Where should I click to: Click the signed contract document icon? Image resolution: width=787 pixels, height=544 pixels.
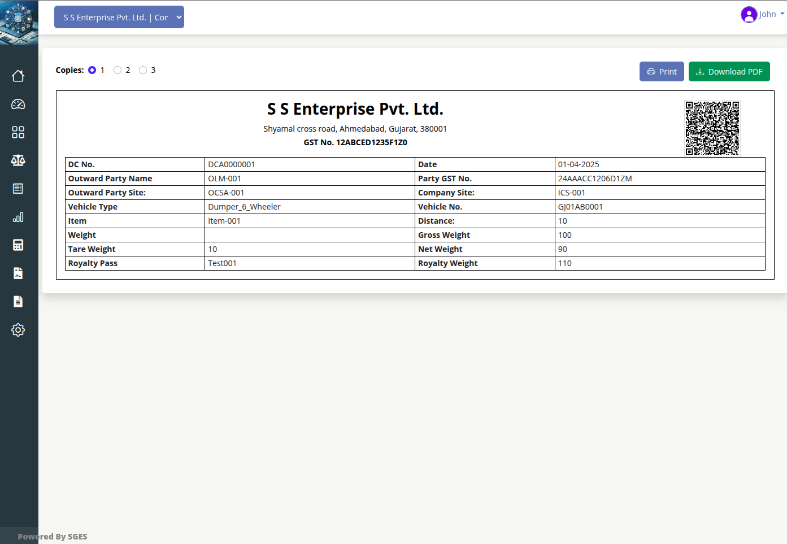18,273
